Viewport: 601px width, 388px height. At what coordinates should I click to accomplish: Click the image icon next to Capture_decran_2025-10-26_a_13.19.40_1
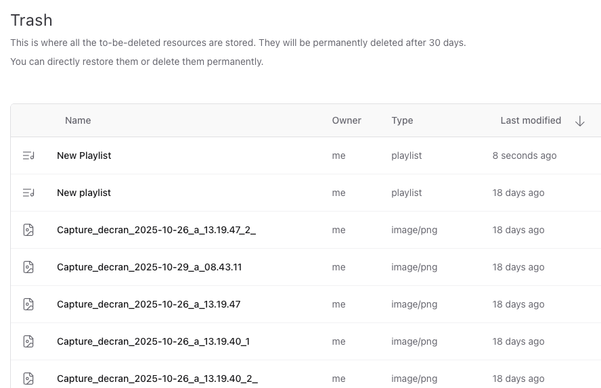click(x=28, y=341)
